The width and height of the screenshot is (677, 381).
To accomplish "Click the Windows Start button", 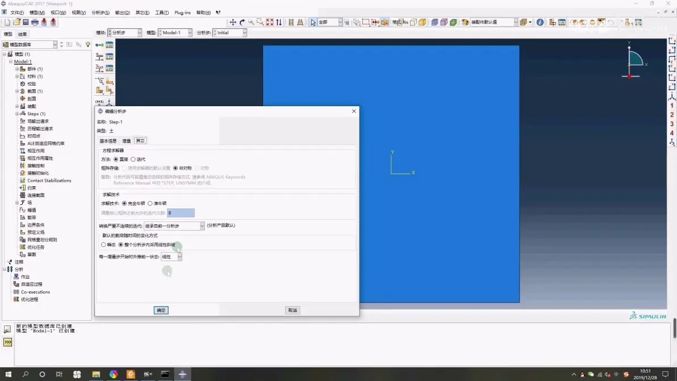I will (8, 374).
